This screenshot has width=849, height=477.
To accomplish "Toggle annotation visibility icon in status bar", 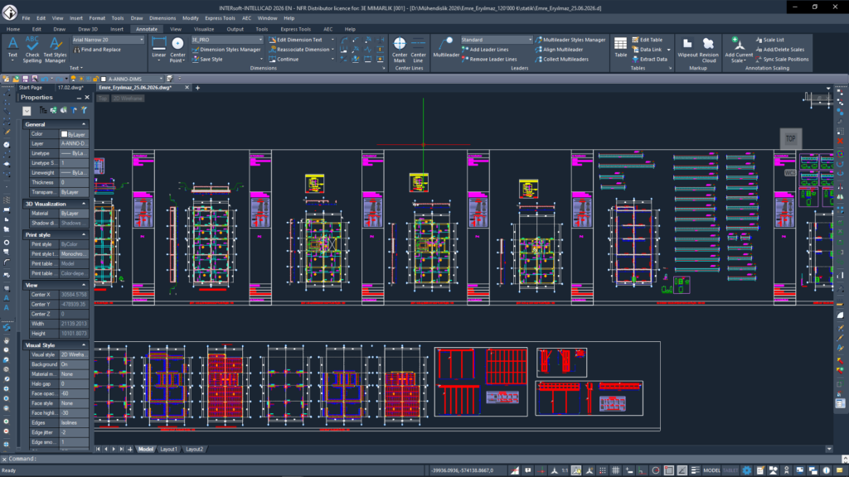I will coord(576,470).
